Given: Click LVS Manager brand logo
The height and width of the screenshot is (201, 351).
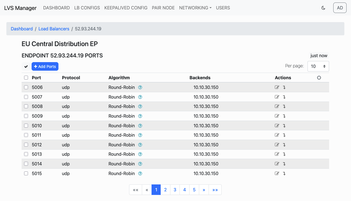Looking at the screenshot, I should (x=20, y=8).
